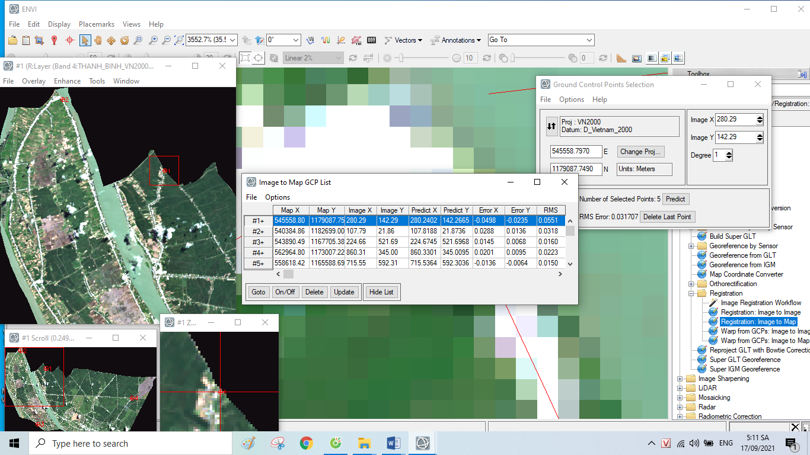Click the Open file folder icon
The height and width of the screenshot is (455, 810).
(12, 40)
